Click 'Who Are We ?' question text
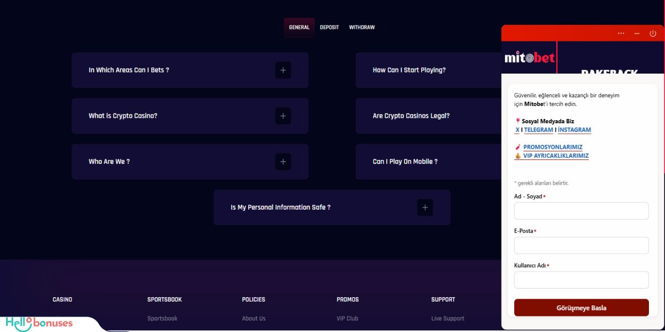This screenshot has width=665, height=332. 109,162
